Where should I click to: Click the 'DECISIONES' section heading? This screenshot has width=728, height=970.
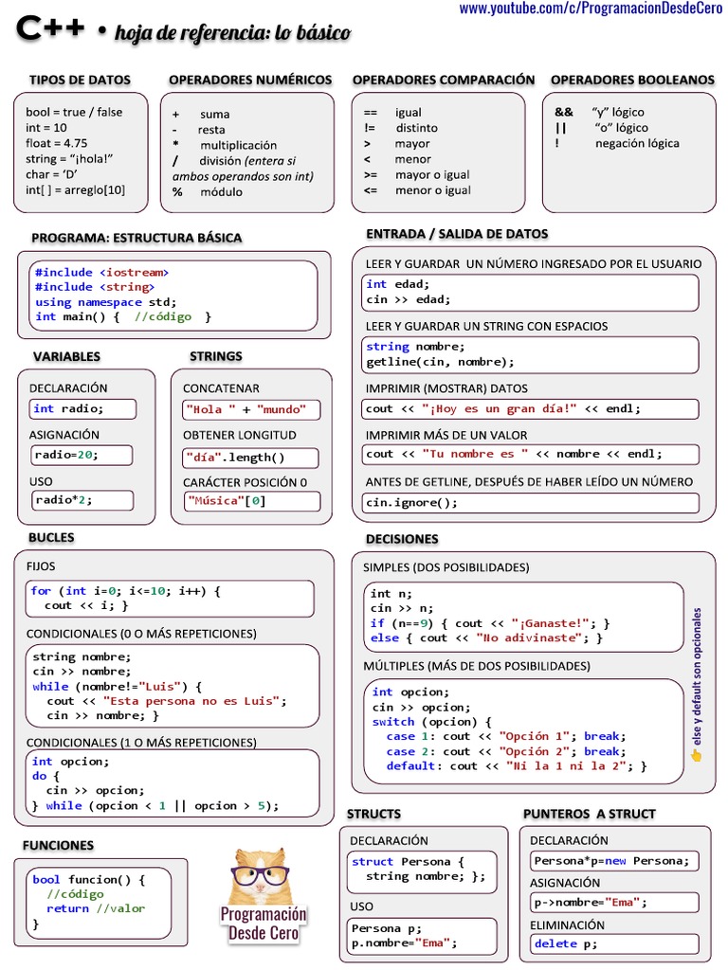click(x=402, y=539)
